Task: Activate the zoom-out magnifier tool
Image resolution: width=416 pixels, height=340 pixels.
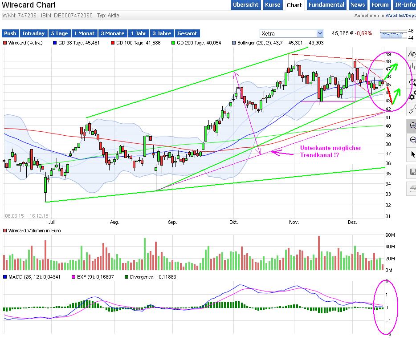Action: [412, 140]
